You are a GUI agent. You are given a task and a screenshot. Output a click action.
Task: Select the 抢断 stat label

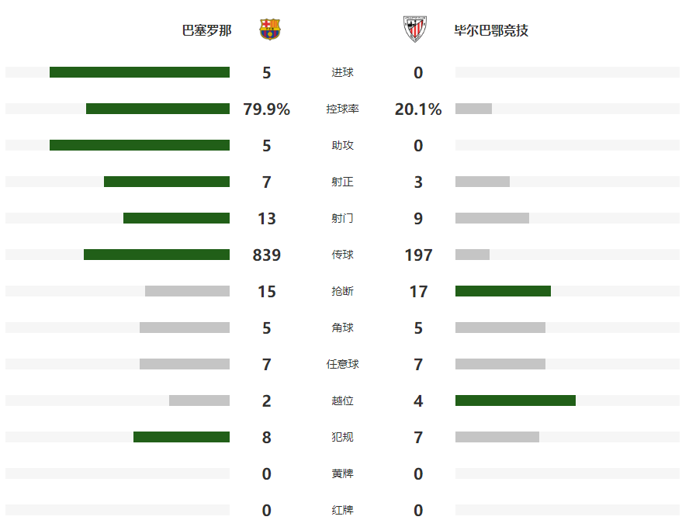click(342, 291)
